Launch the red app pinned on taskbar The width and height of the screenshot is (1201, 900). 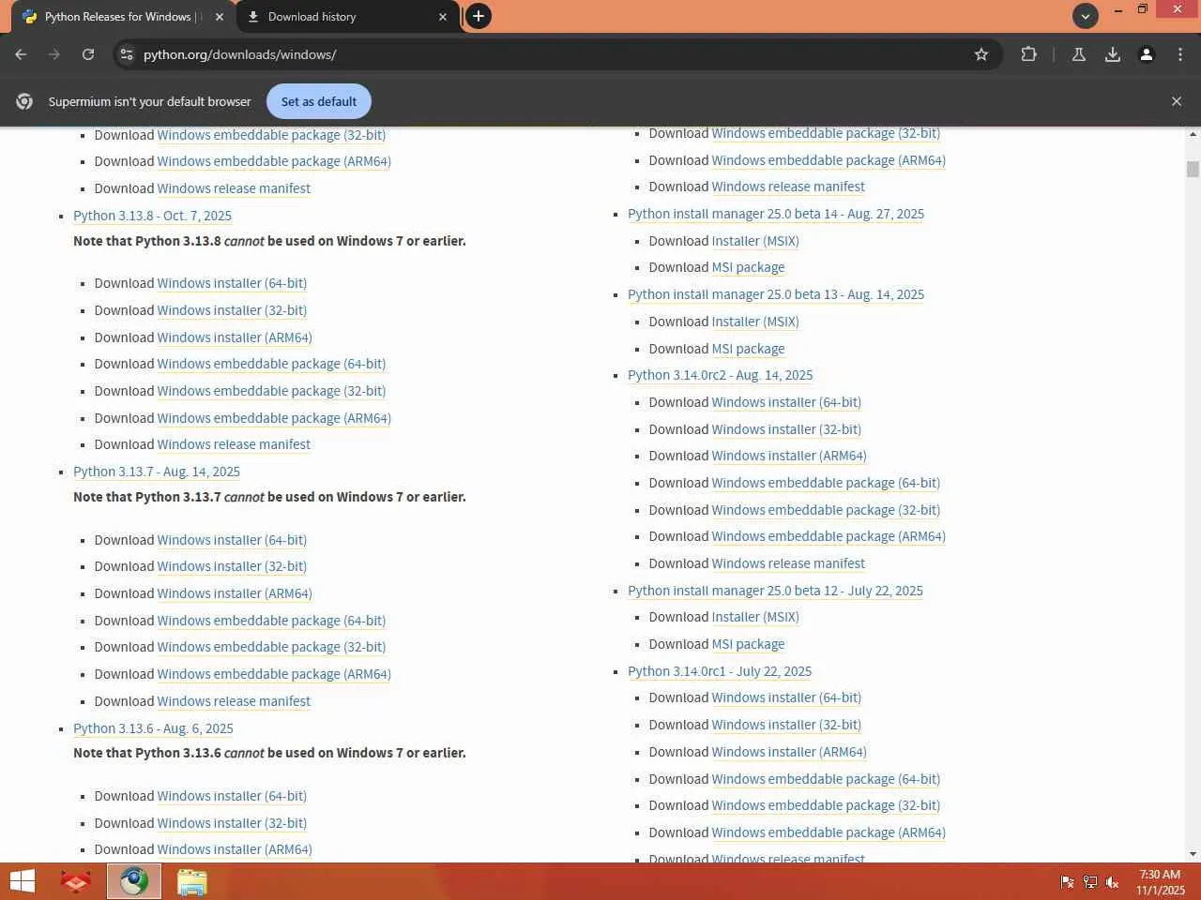click(75, 881)
